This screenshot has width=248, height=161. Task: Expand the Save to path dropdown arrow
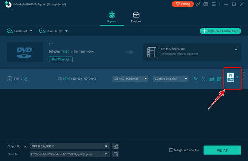click(106, 154)
